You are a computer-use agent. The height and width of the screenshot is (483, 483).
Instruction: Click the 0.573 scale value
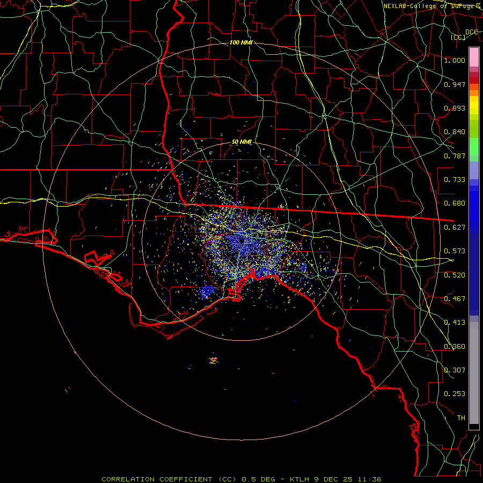click(x=455, y=251)
